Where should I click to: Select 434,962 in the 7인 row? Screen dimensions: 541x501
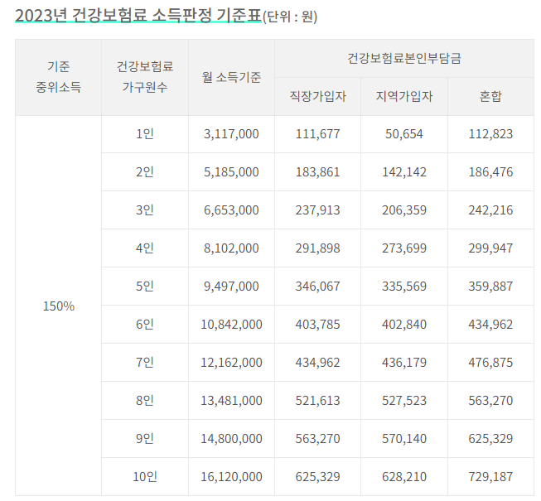318,363
